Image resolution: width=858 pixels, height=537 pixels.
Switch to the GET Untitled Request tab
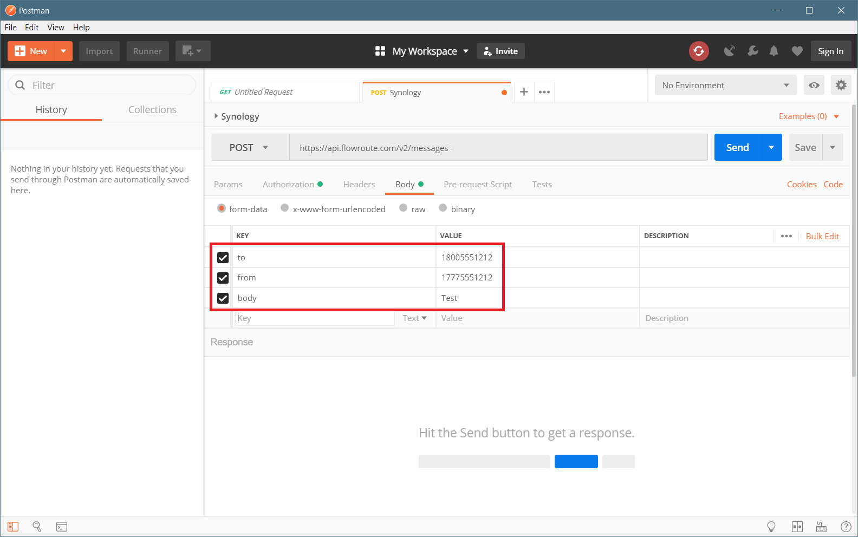tap(285, 92)
